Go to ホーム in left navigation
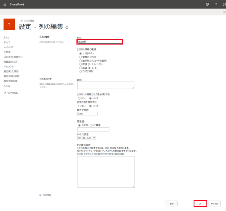The height and width of the screenshot is (211, 226). pos(6,37)
